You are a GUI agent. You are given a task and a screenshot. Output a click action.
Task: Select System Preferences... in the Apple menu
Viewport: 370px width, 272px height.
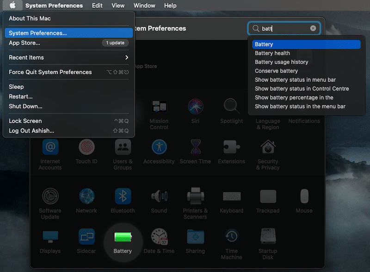tap(68, 33)
